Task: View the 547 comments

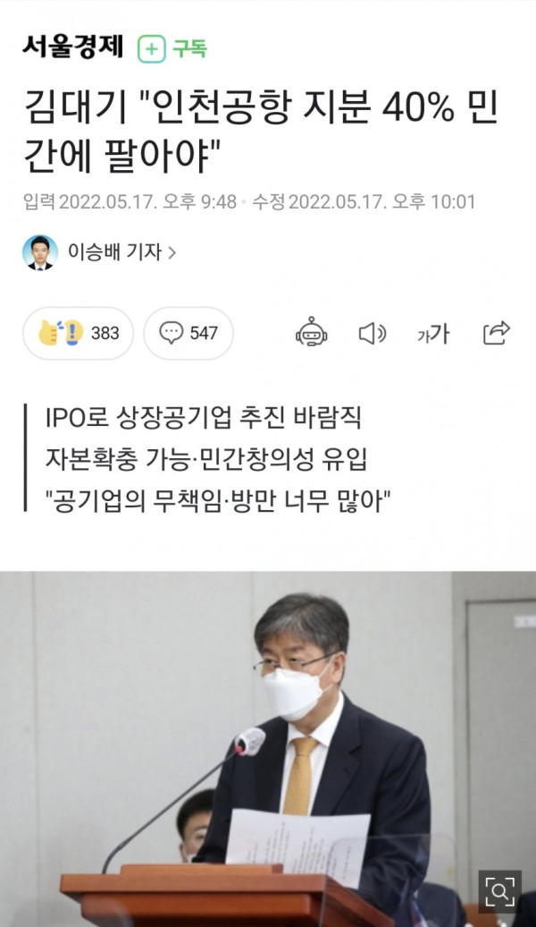Action: (x=188, y=333)
